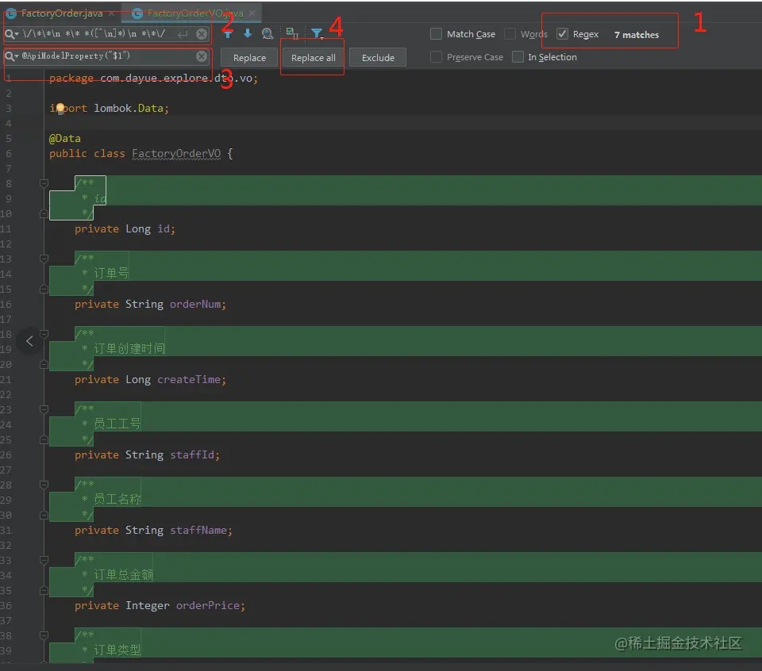Collapse comment fold marker at line 8
This screenshot has width=762, height=671.
[44, 183]
